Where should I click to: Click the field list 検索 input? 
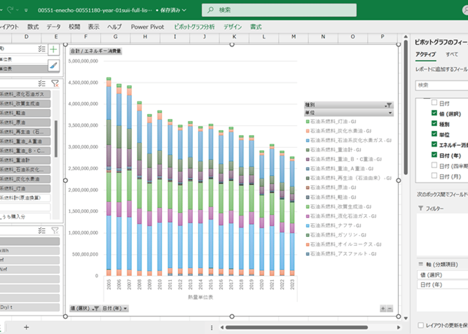click(442, 86)
